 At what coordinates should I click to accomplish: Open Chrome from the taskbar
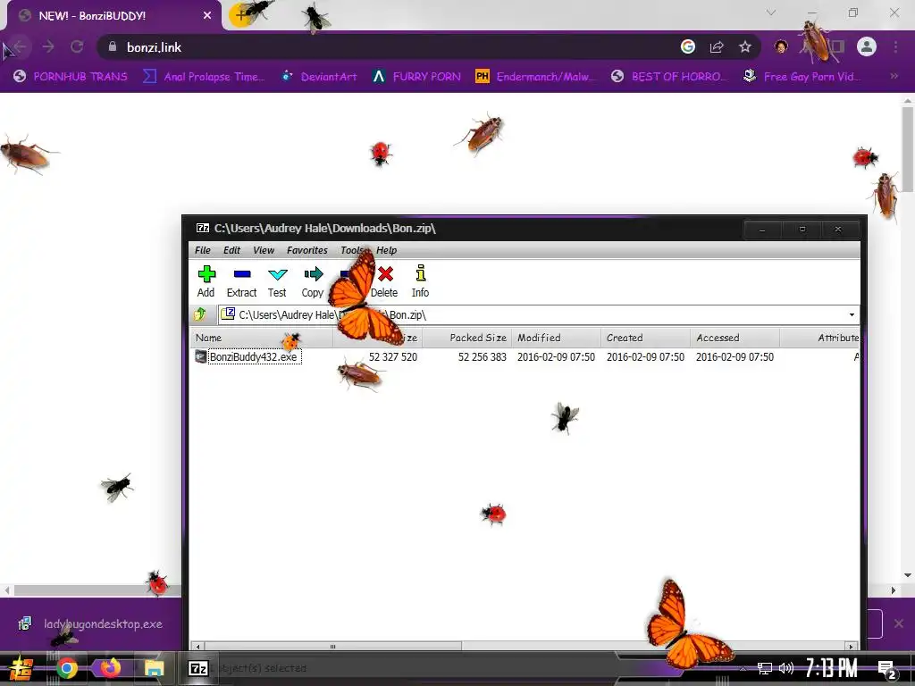66,668
